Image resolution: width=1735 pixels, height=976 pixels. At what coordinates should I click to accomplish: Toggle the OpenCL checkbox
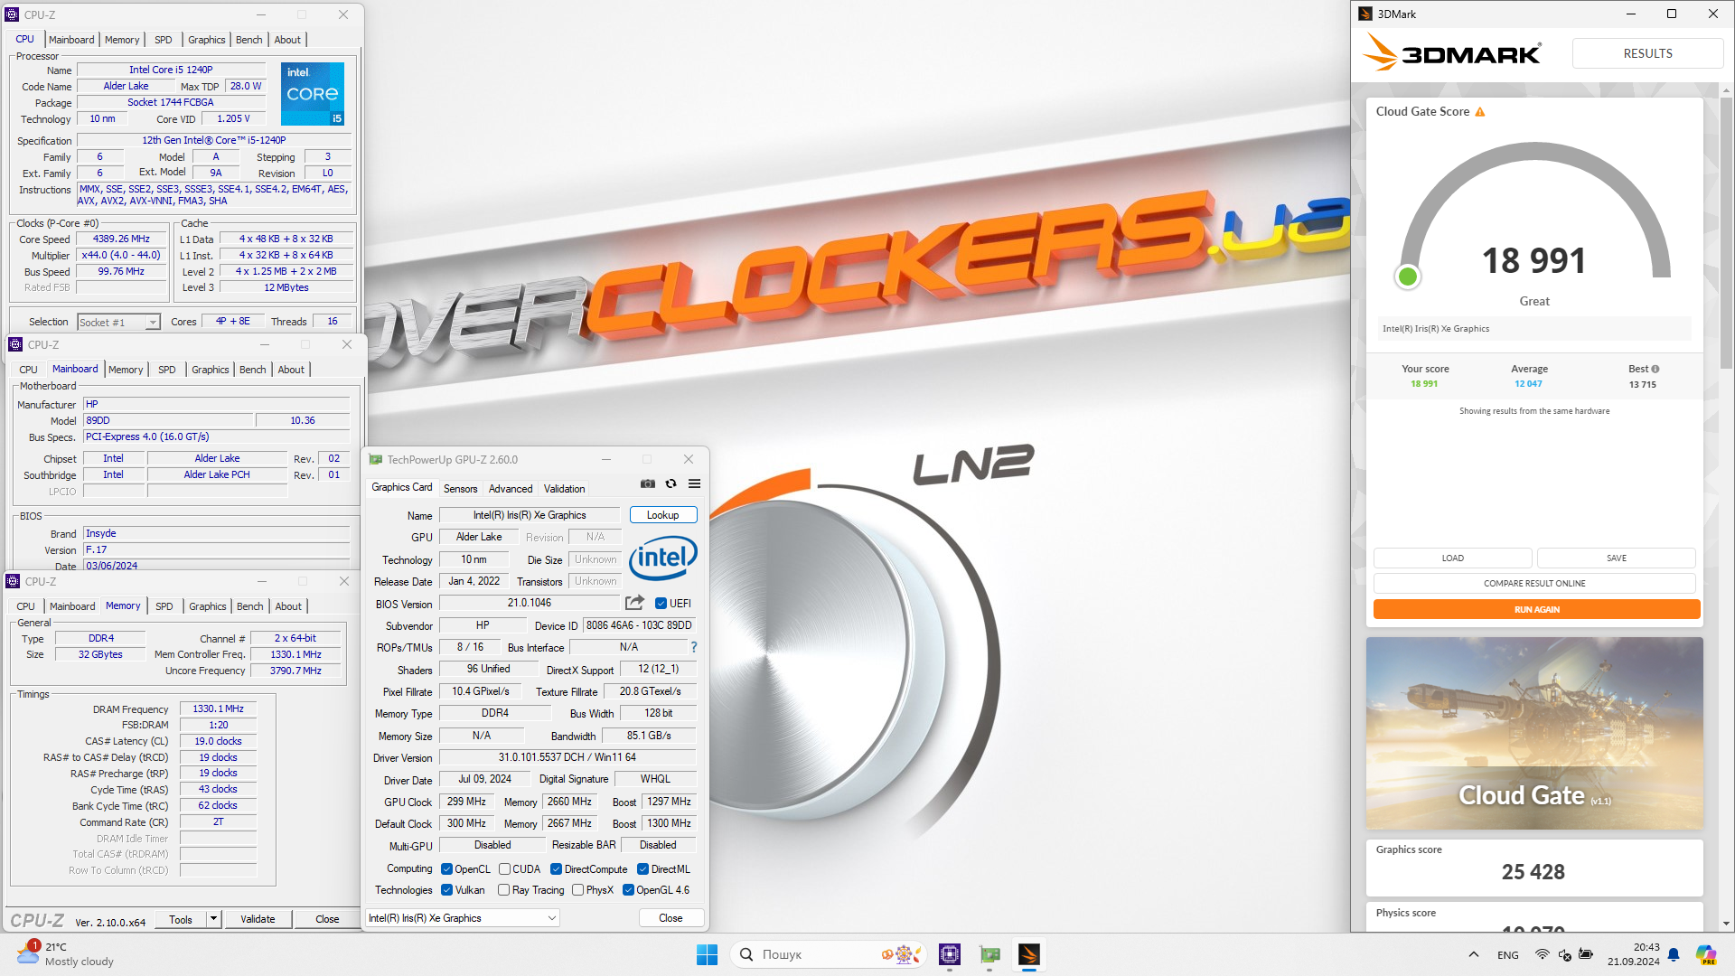(446, 869)
